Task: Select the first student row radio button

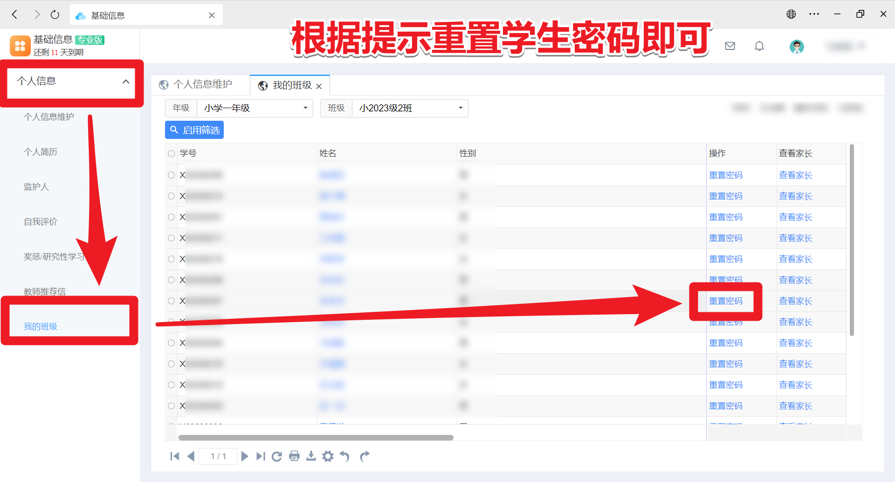Action: [x=172, y=175]
